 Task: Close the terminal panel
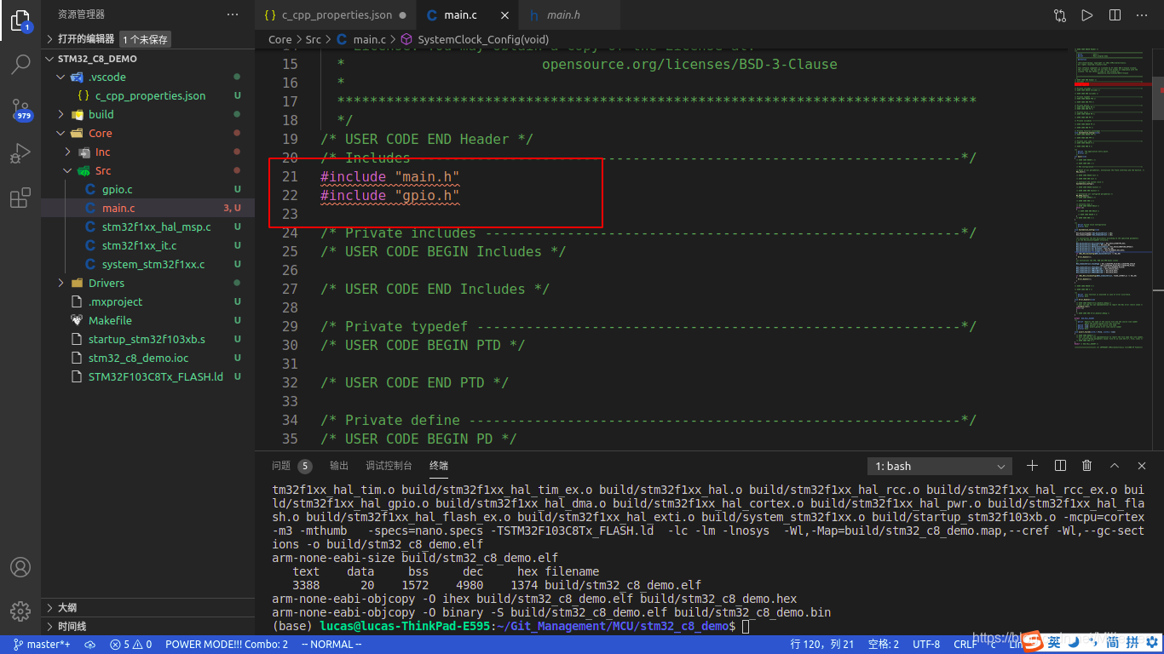click(x=1142, y=466)
